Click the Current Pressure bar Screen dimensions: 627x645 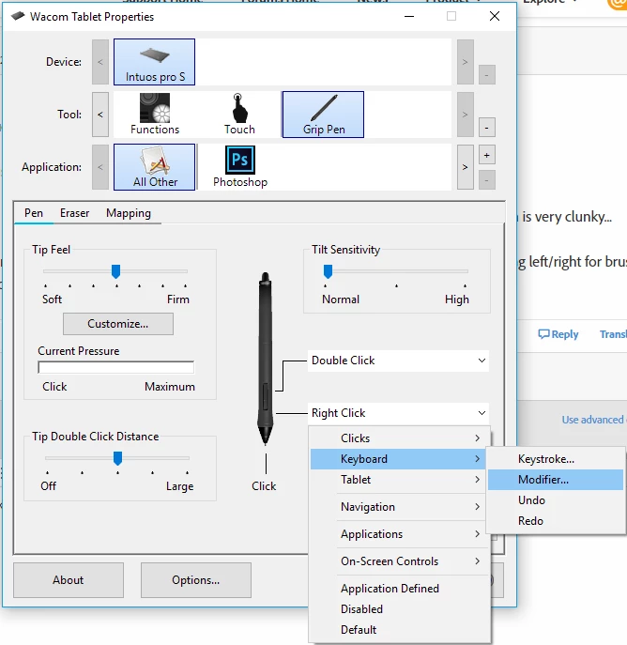[x=116, y=367]
